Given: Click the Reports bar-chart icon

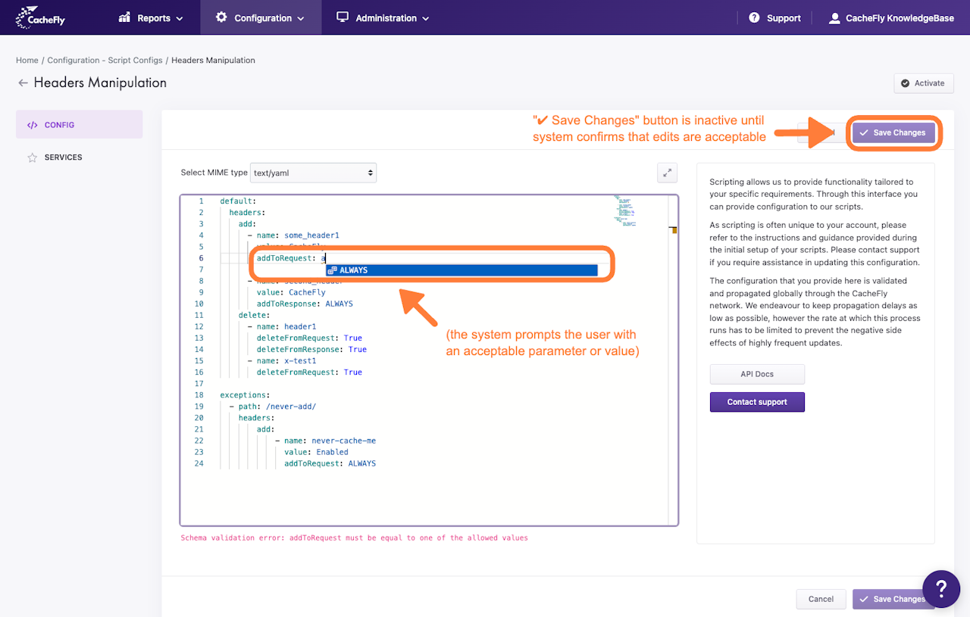Looking at the screenshot, I should click(125, 17).
